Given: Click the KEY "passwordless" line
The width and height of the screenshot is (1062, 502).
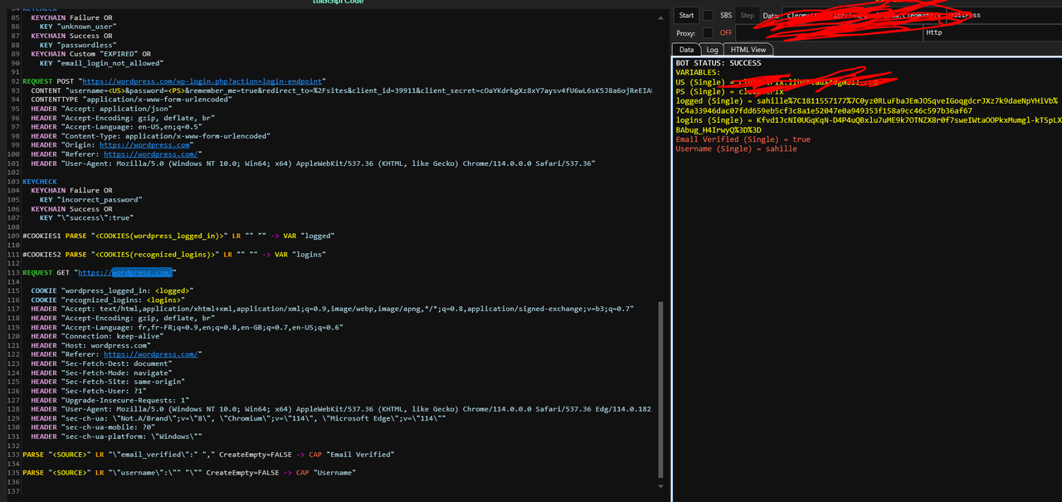Looking at the screenshot, I should (x=78, y=45).
